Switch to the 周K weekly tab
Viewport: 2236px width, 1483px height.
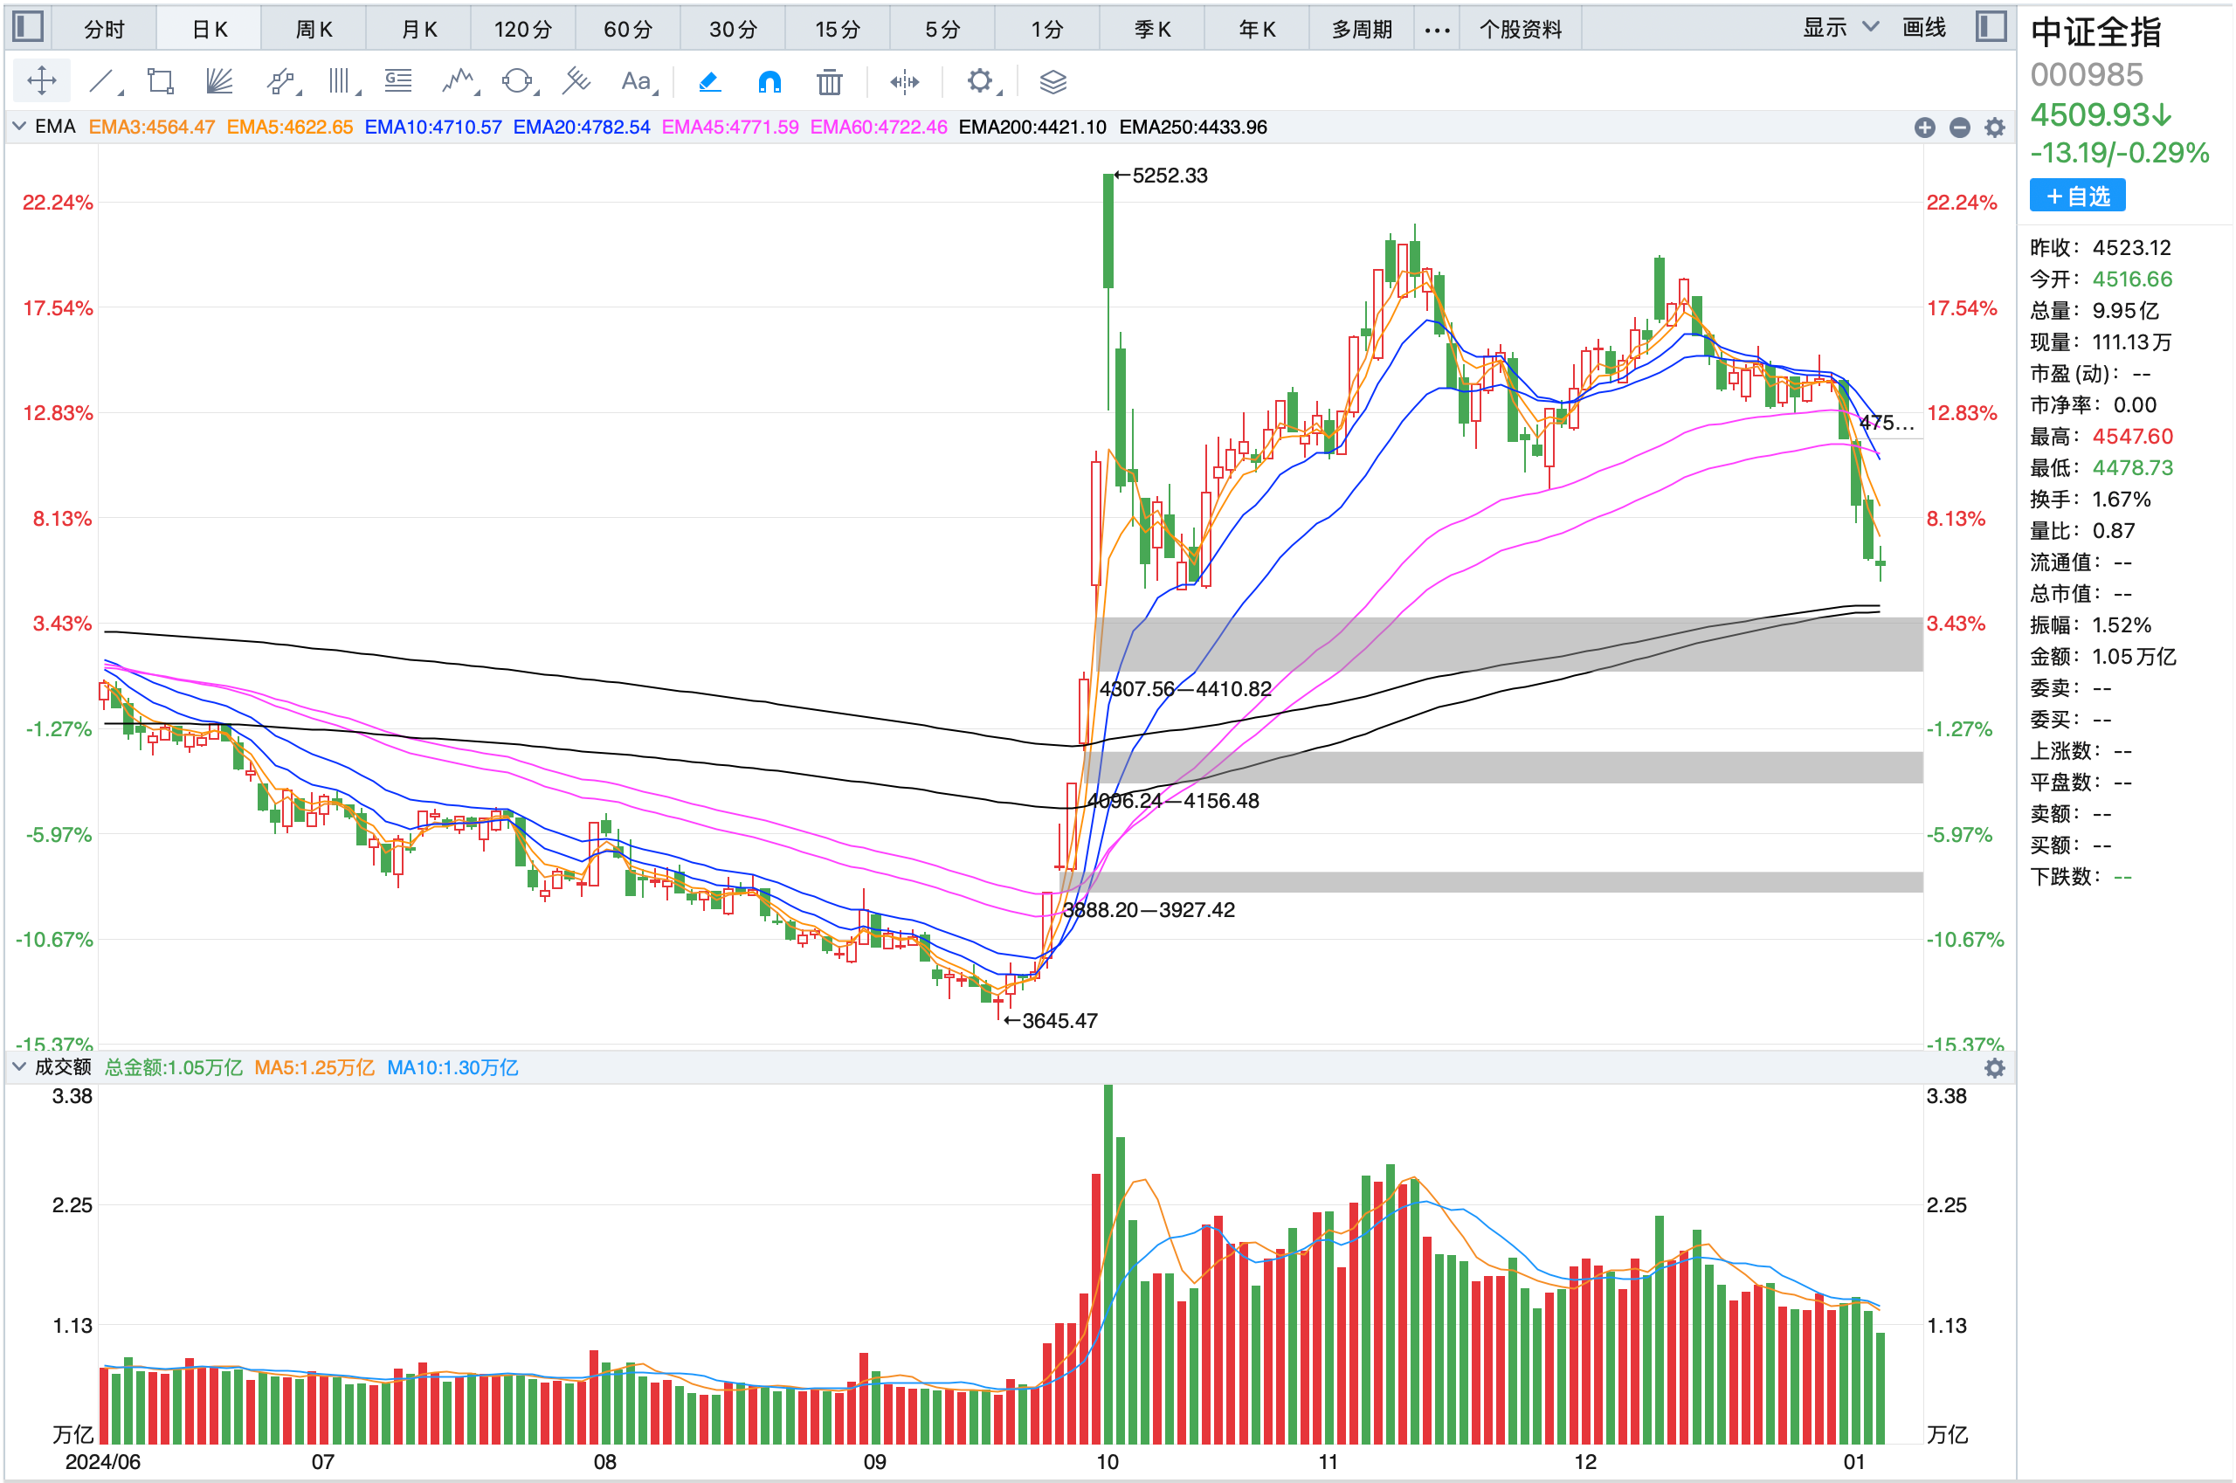point(314,30)
